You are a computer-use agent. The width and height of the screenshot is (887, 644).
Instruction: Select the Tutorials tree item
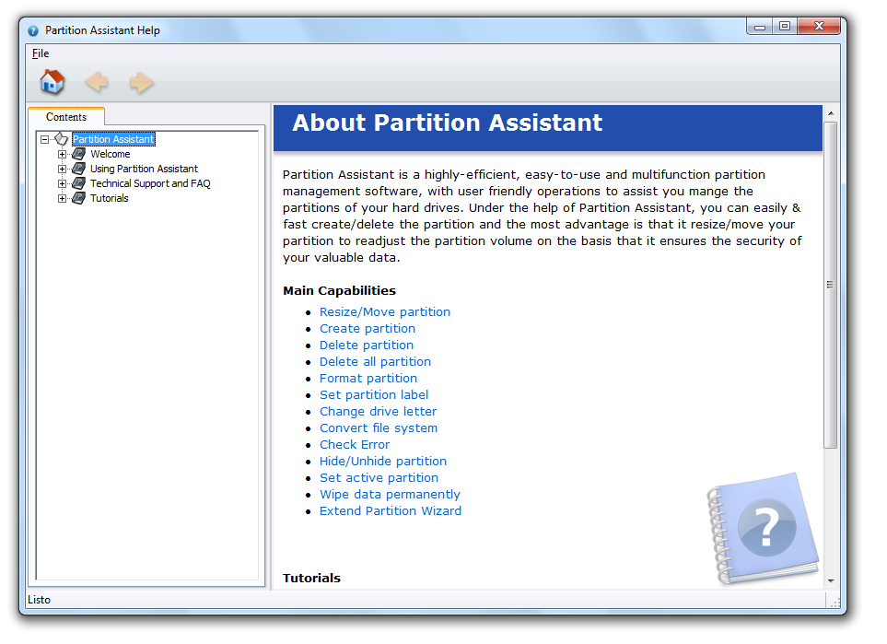[110, 198]
